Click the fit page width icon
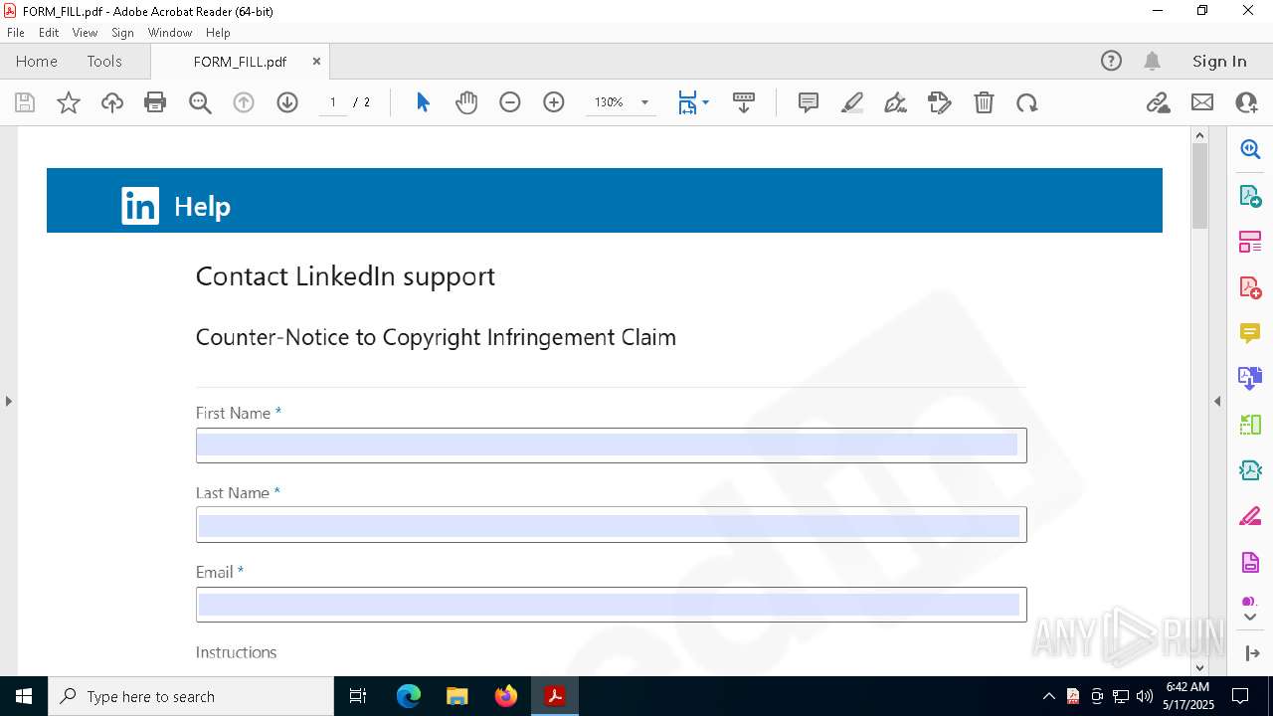 (x=687, y=102)
